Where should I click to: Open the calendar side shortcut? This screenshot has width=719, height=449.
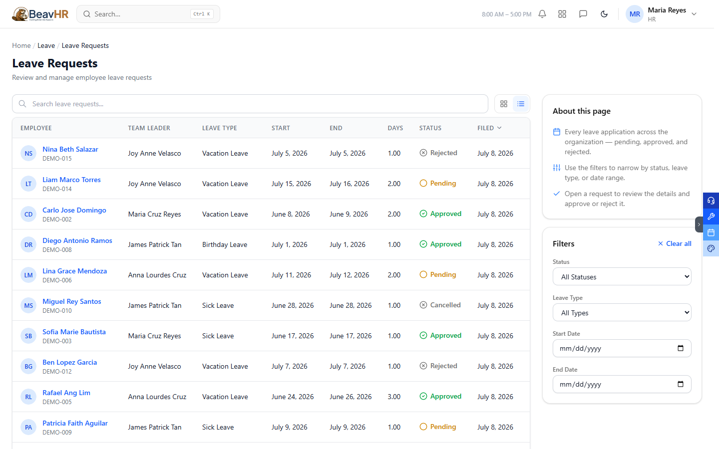tap(711, 232)
